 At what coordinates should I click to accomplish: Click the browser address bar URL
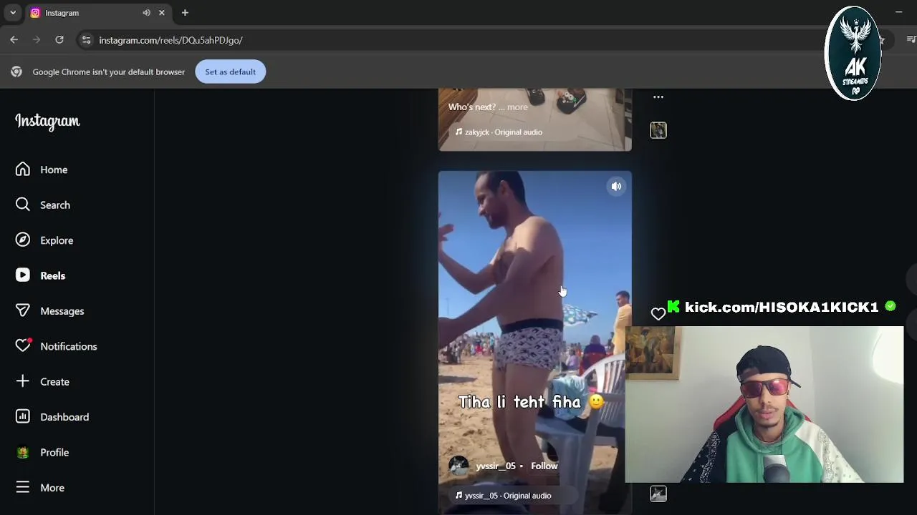[x=171, y=40]
